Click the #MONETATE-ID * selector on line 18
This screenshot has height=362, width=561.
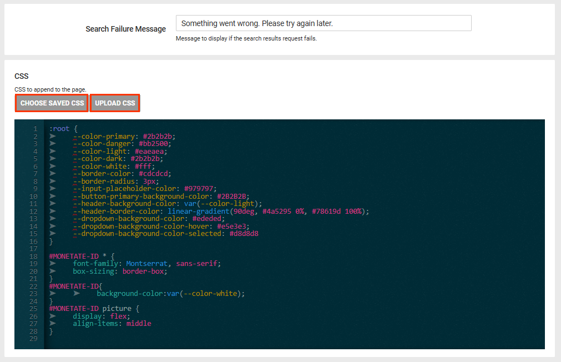pos(78,257)
